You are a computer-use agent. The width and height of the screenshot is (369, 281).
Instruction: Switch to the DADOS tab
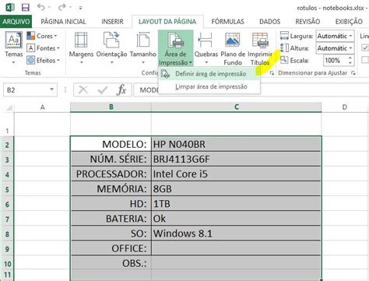click(269, 21)
